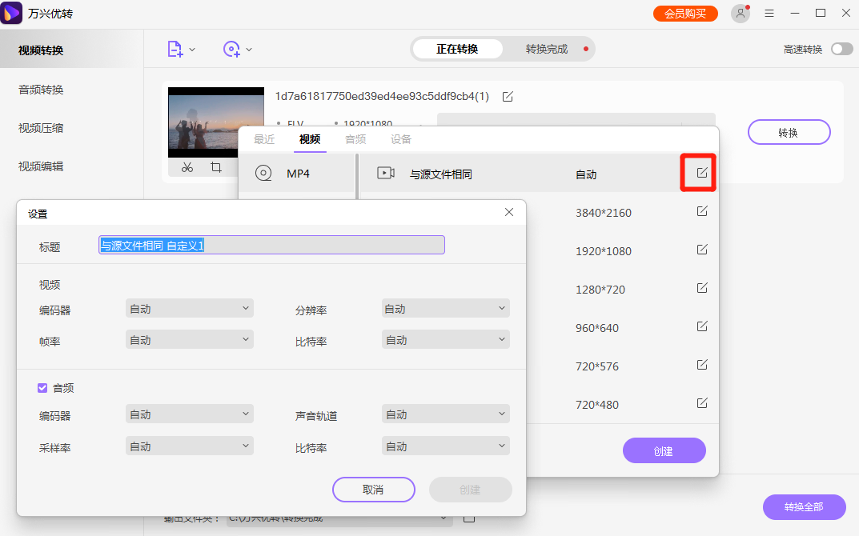Click the edit icon beside 3840*2160 preset
This screenshot has width=859, height=536.
701,210
